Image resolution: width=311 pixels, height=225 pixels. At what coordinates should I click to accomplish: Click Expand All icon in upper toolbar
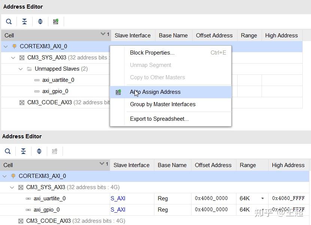(x=40, y=22)
